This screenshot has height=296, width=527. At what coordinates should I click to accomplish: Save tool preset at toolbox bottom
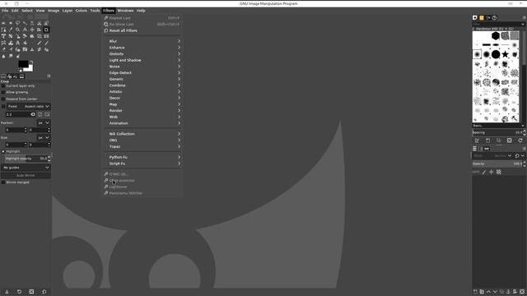(7, 292)
